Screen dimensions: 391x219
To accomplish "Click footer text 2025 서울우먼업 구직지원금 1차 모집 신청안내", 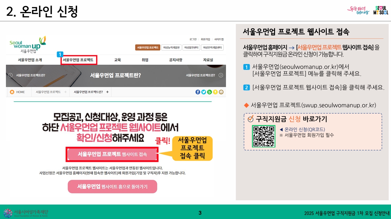I will tap(347, 213).
